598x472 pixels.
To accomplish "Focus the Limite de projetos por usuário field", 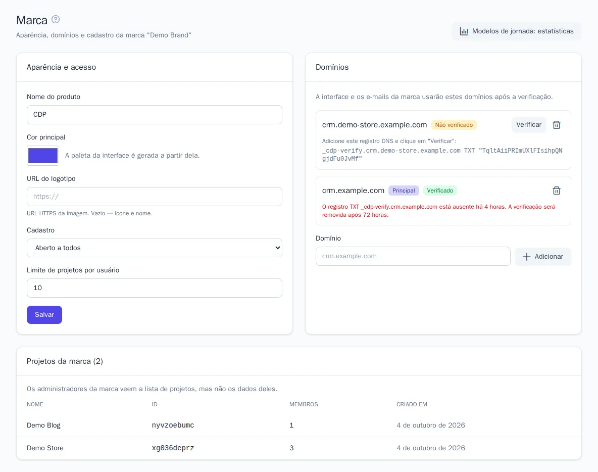I will [x=155, y=288].
